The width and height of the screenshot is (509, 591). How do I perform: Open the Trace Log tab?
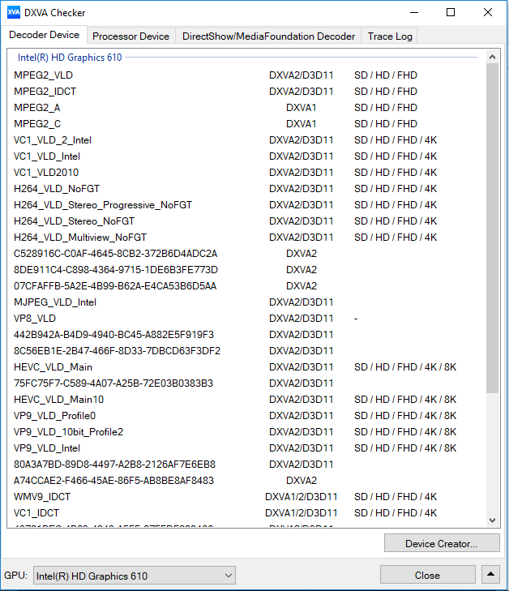390,36
